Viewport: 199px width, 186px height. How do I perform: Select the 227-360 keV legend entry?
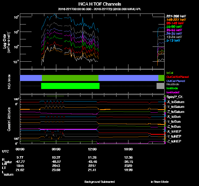[176, 16]
